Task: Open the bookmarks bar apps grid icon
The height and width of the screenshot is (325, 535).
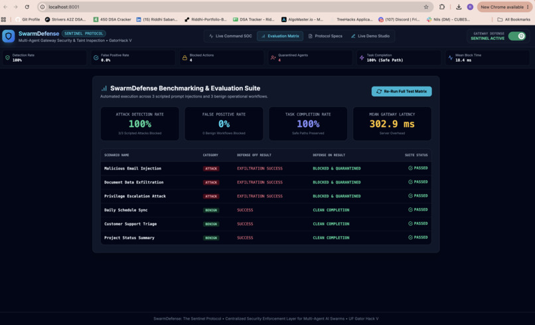Action: pos(4,19)
